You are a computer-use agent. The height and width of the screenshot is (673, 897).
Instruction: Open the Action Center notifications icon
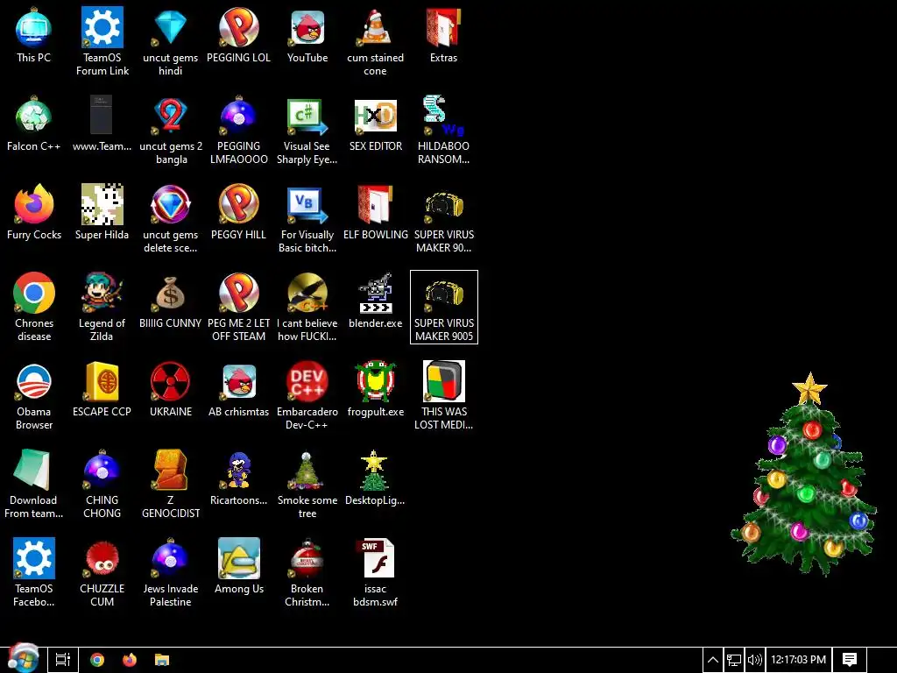pos(850,660)
